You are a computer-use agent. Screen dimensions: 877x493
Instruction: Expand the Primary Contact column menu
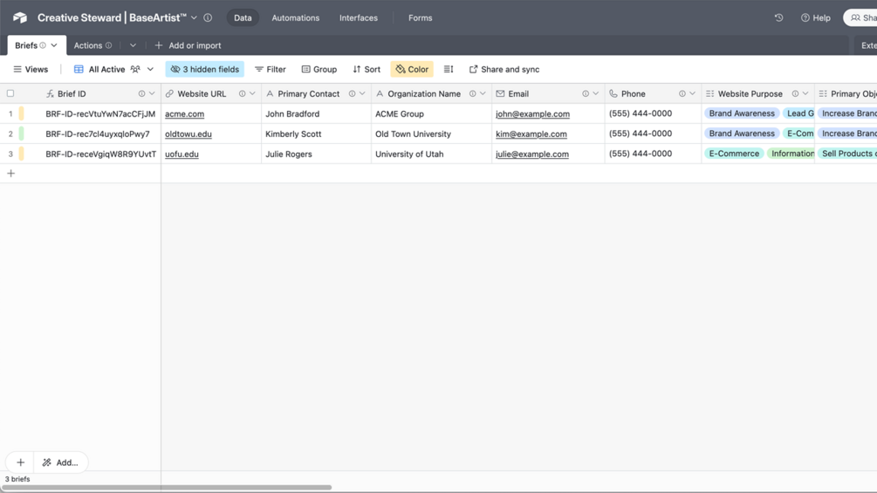362,94
